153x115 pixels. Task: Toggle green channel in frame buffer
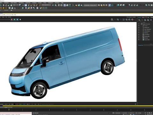click(14, 19)
